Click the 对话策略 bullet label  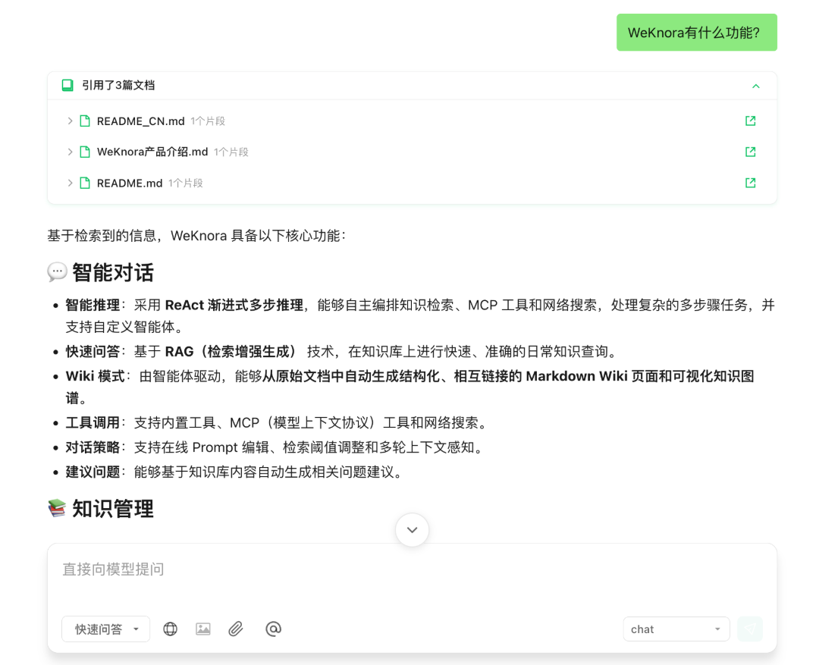93,447
